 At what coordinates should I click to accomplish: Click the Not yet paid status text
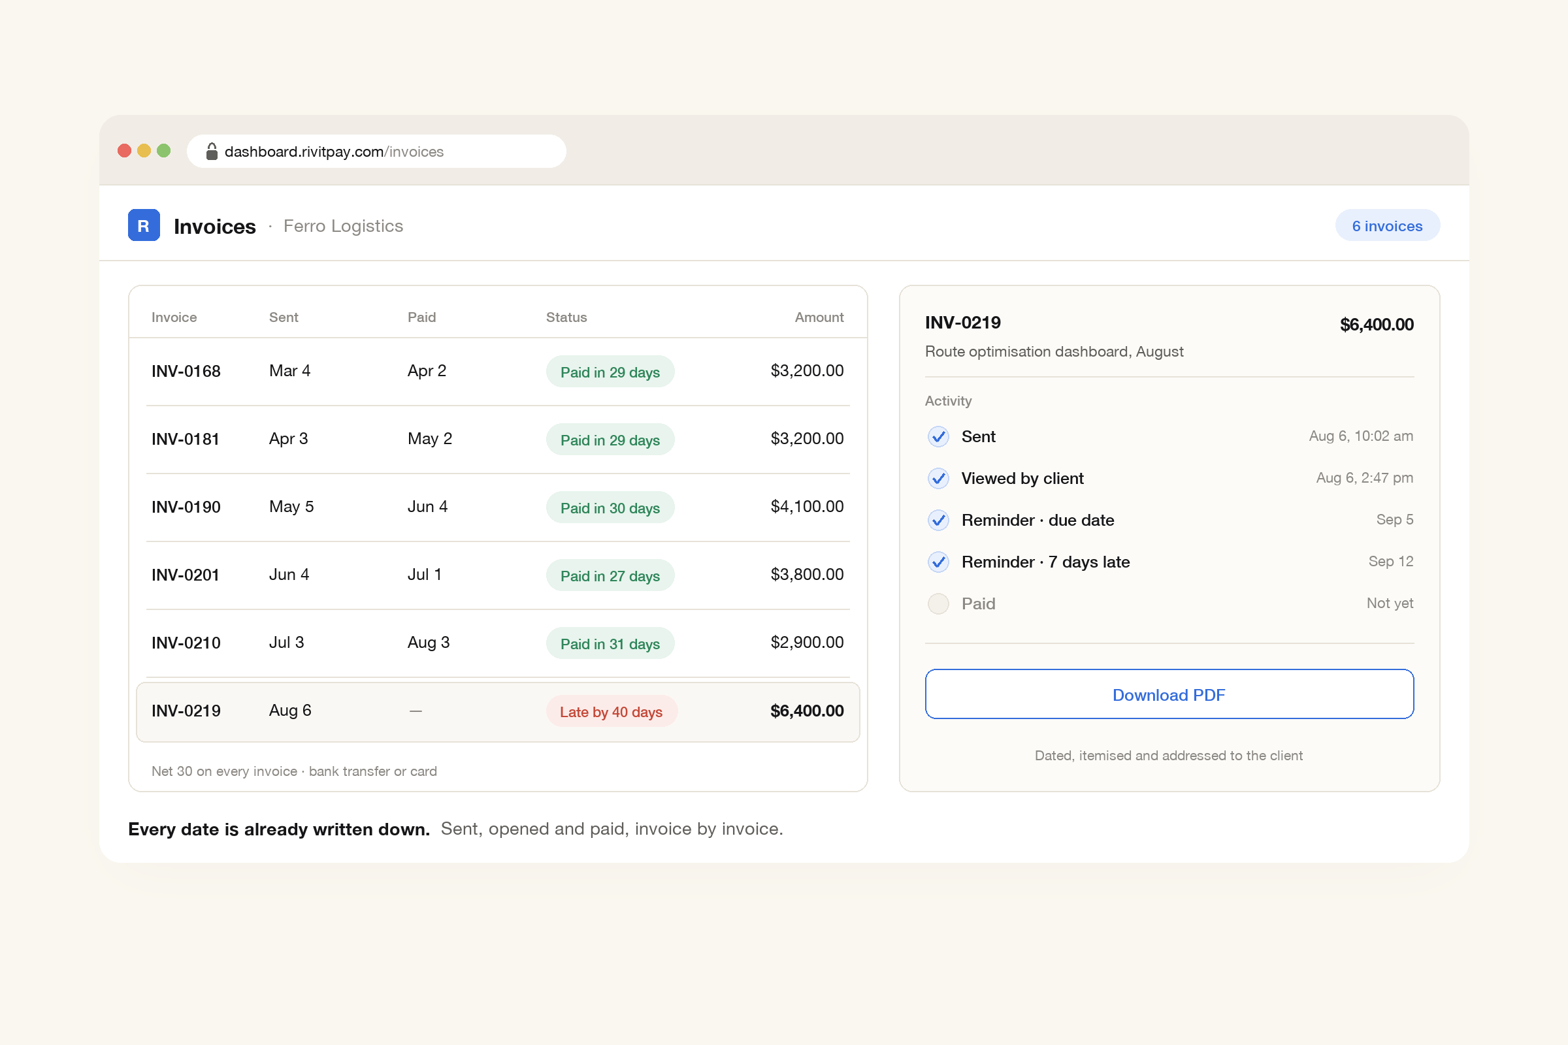1390,603
